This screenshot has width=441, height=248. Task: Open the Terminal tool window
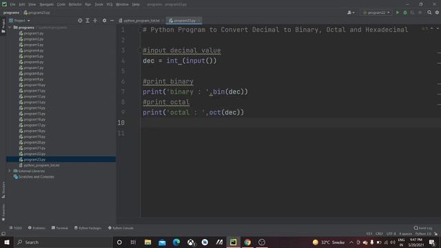tap(60, 228)
